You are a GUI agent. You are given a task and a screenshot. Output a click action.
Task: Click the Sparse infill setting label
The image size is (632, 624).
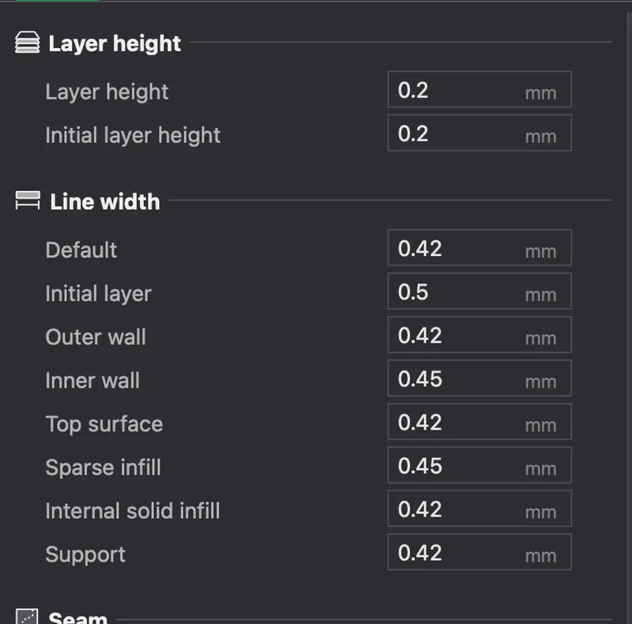(x=103, y=468)
